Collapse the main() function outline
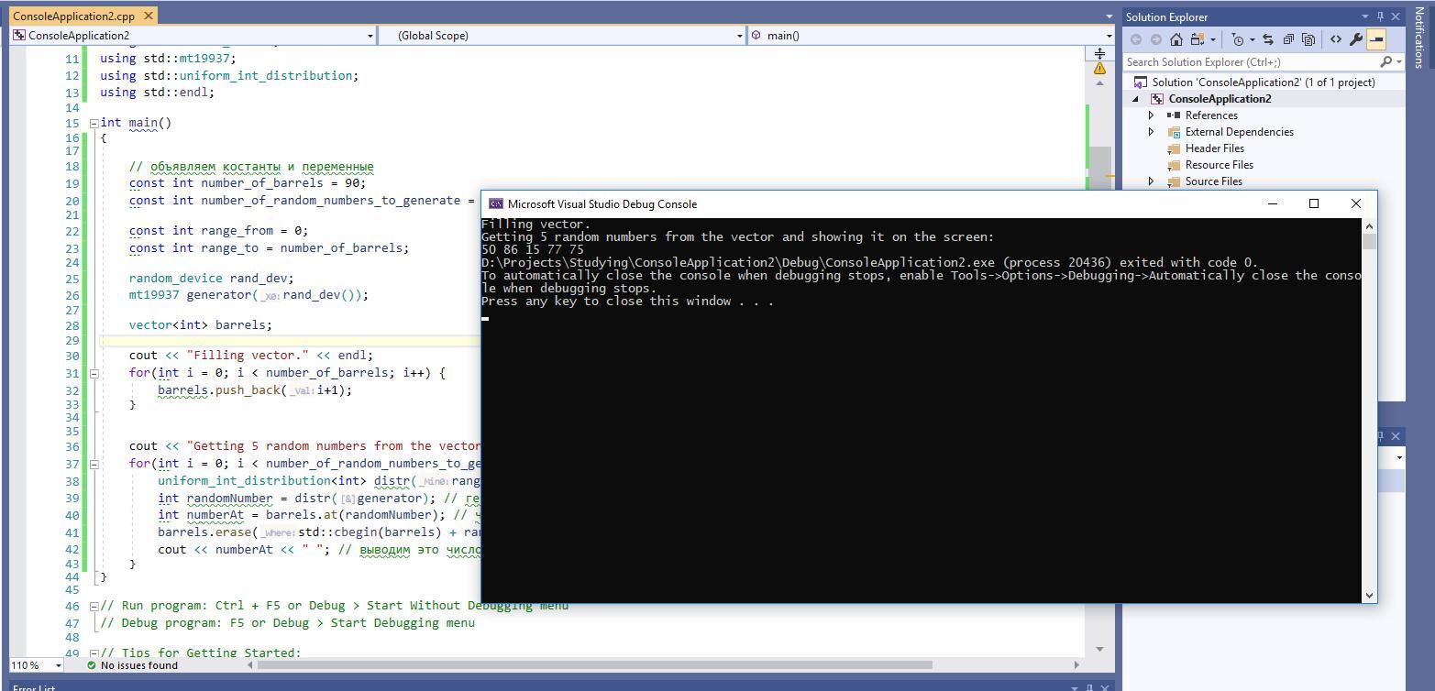 click(x=94, y=123)
